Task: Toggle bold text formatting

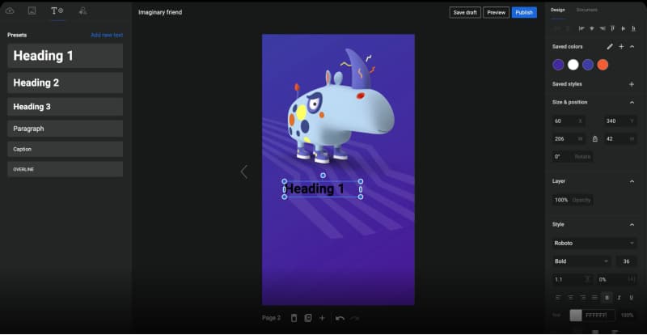Action: [607, 298]
